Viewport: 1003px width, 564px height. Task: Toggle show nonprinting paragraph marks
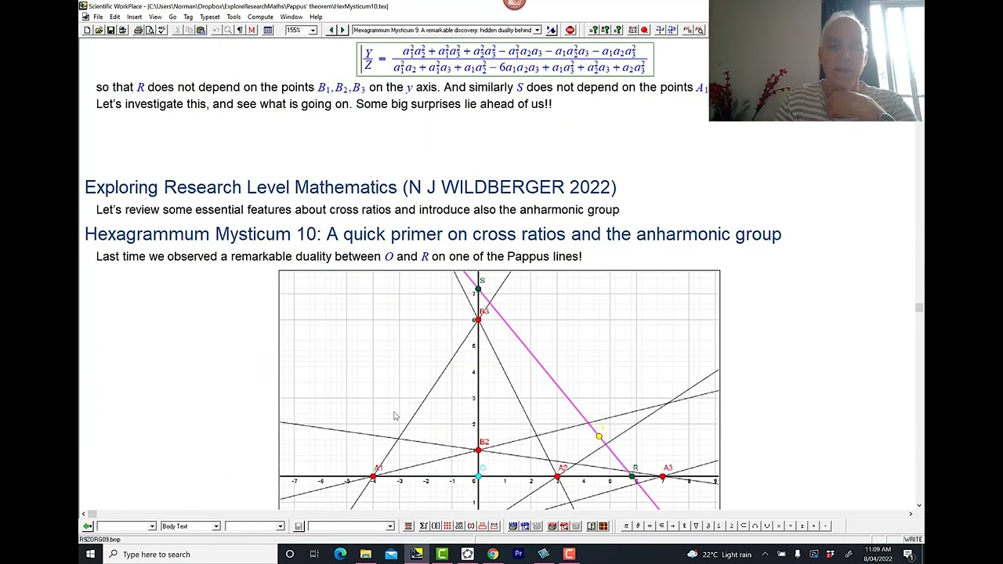240,30
